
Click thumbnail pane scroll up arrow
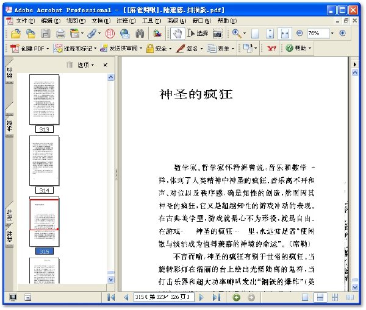point(110,77)
